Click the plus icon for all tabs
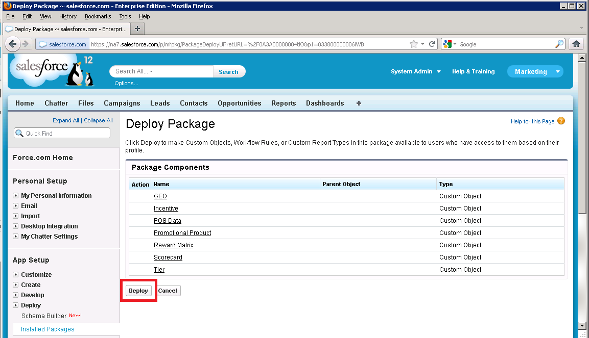Image resolution: width=589 pixels, height=338 pixels. pyautogui.click(x=359, y=103)
